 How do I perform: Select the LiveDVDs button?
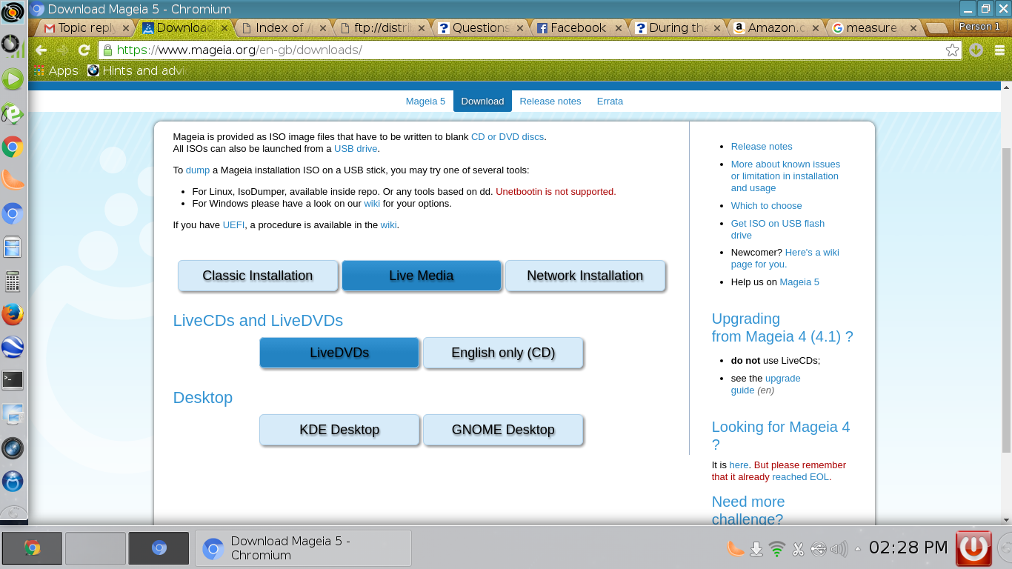tap(339, 353)
